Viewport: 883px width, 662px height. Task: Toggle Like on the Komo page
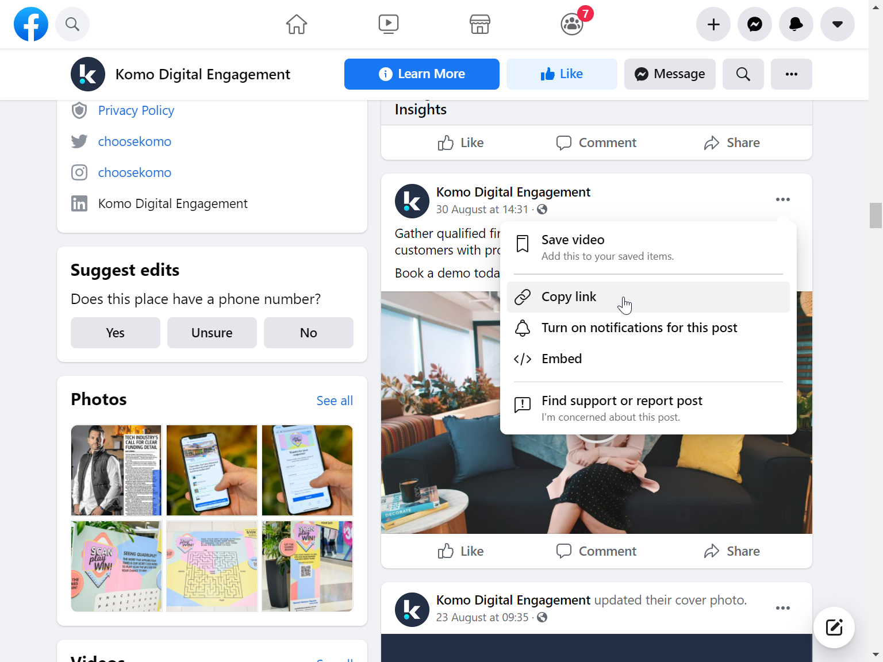click(561, 74)
